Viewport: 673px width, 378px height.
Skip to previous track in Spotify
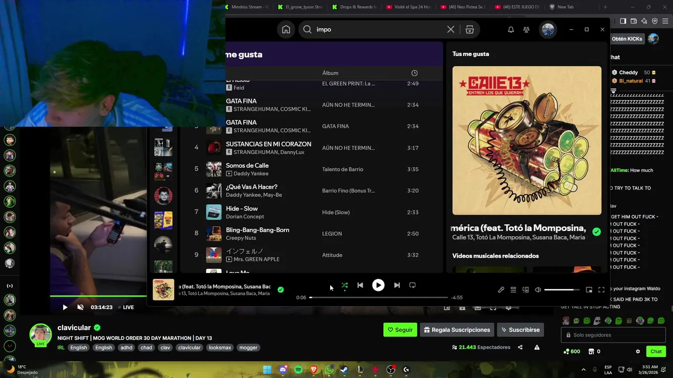(360, 285)
